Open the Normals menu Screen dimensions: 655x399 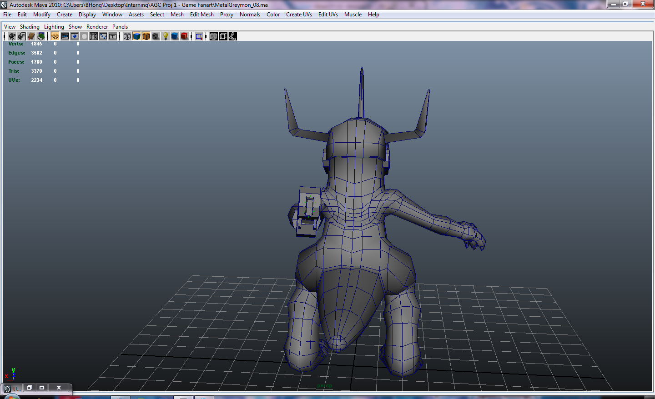[250, 15]
